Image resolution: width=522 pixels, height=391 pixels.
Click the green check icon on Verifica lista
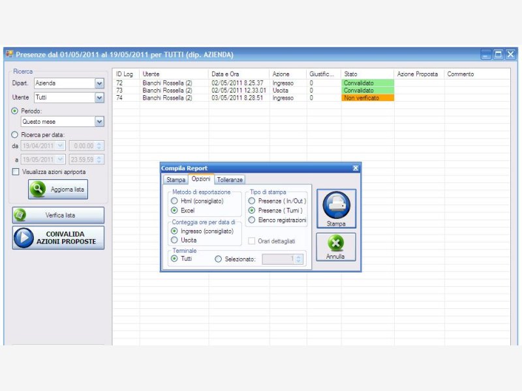(20, 215)
